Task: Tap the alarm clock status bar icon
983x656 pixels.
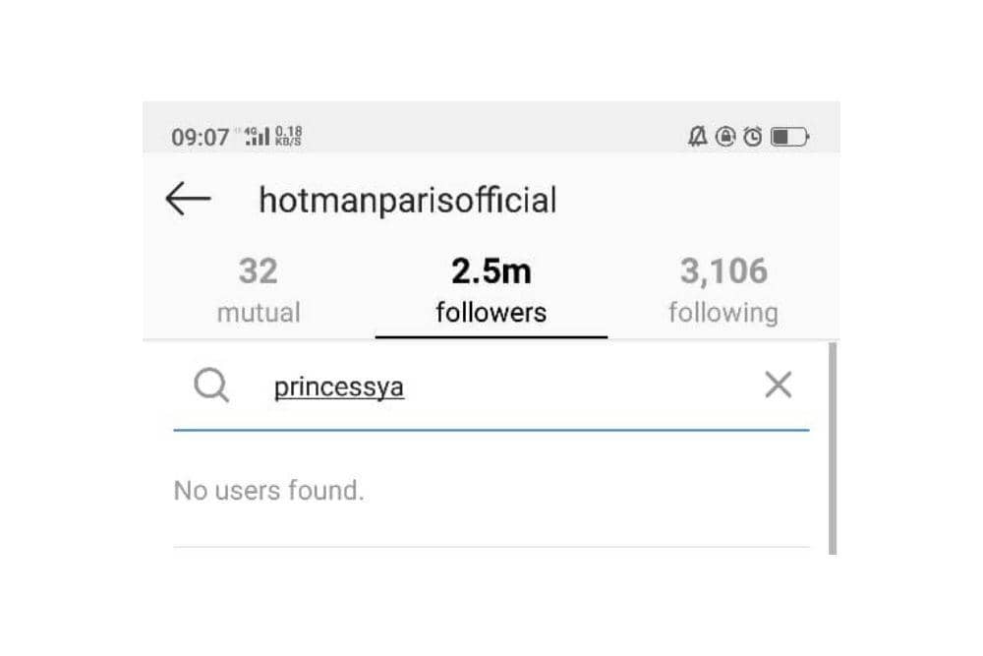Action: (x=752, y=137)
